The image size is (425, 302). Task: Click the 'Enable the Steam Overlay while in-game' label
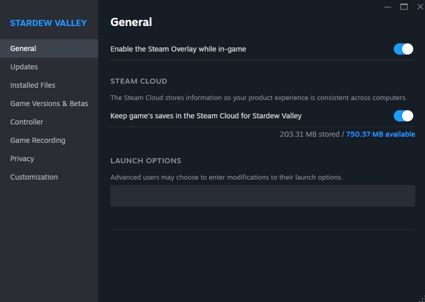coord(178,49)
